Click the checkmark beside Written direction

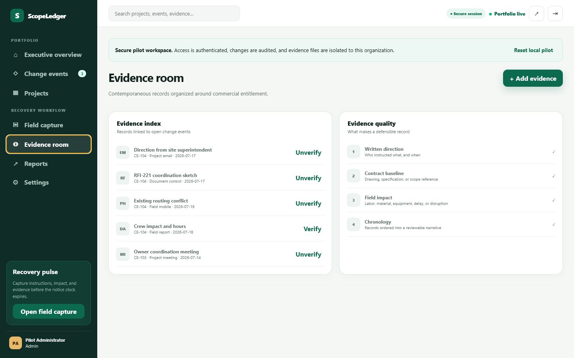point(554,152)
